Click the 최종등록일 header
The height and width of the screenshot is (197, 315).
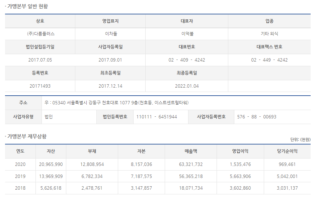(x=187, y=73)
